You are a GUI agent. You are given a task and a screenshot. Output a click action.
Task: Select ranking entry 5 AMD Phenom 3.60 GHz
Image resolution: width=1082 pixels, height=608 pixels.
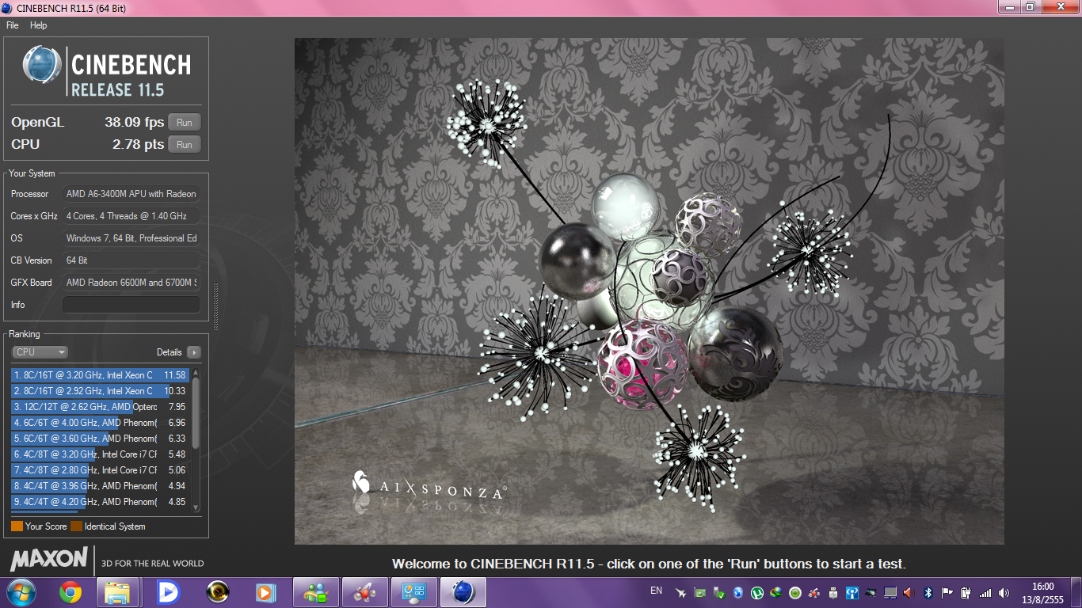pyautogui.click(x=100, y=439)
